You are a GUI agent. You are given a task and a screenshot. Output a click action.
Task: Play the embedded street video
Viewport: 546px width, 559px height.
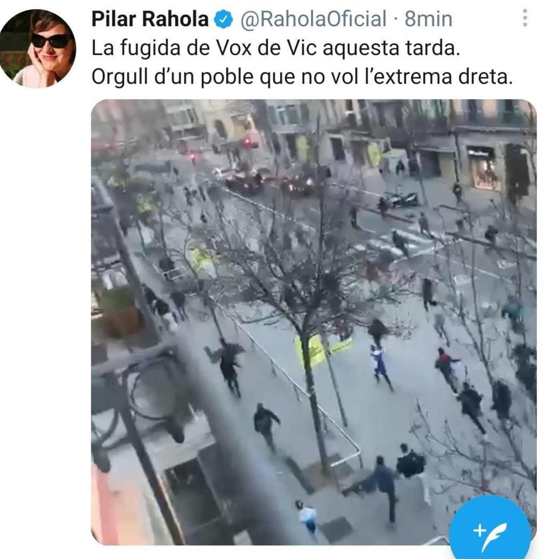(314, 322)
